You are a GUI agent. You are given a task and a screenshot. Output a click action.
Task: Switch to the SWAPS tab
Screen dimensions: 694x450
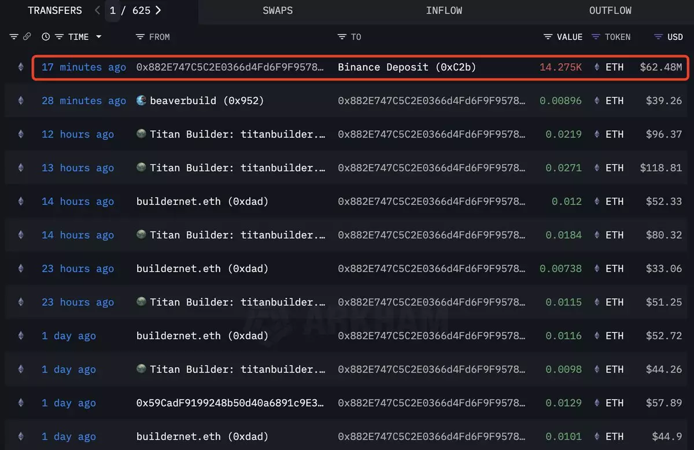[x=278, y=10]
